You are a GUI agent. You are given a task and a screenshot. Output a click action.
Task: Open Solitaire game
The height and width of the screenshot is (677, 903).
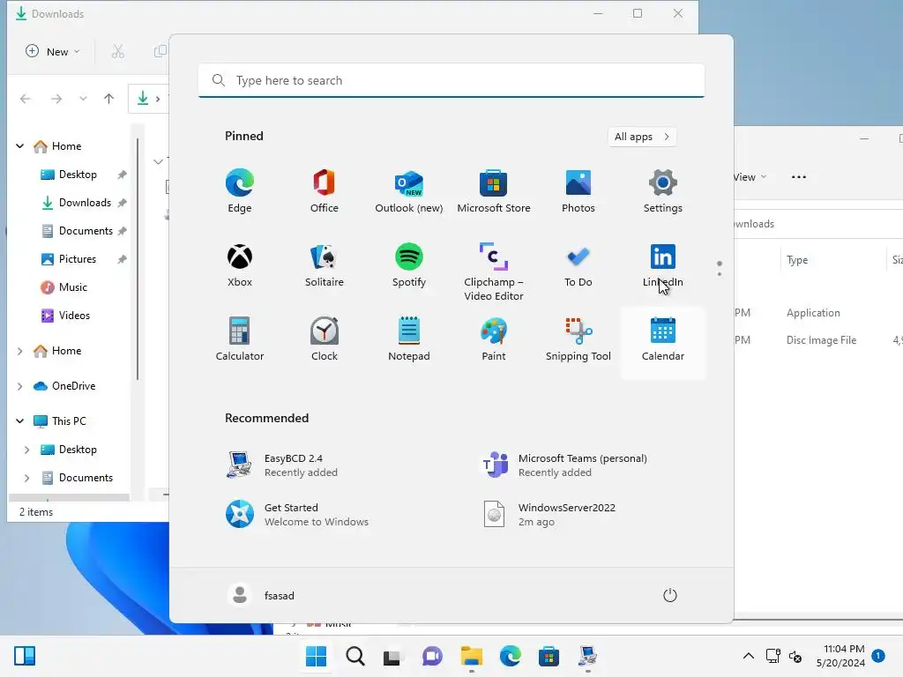pyautogui.click(x=325, y=265)
